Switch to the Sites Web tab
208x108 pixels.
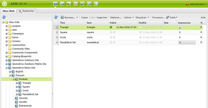tap(8, 11)
